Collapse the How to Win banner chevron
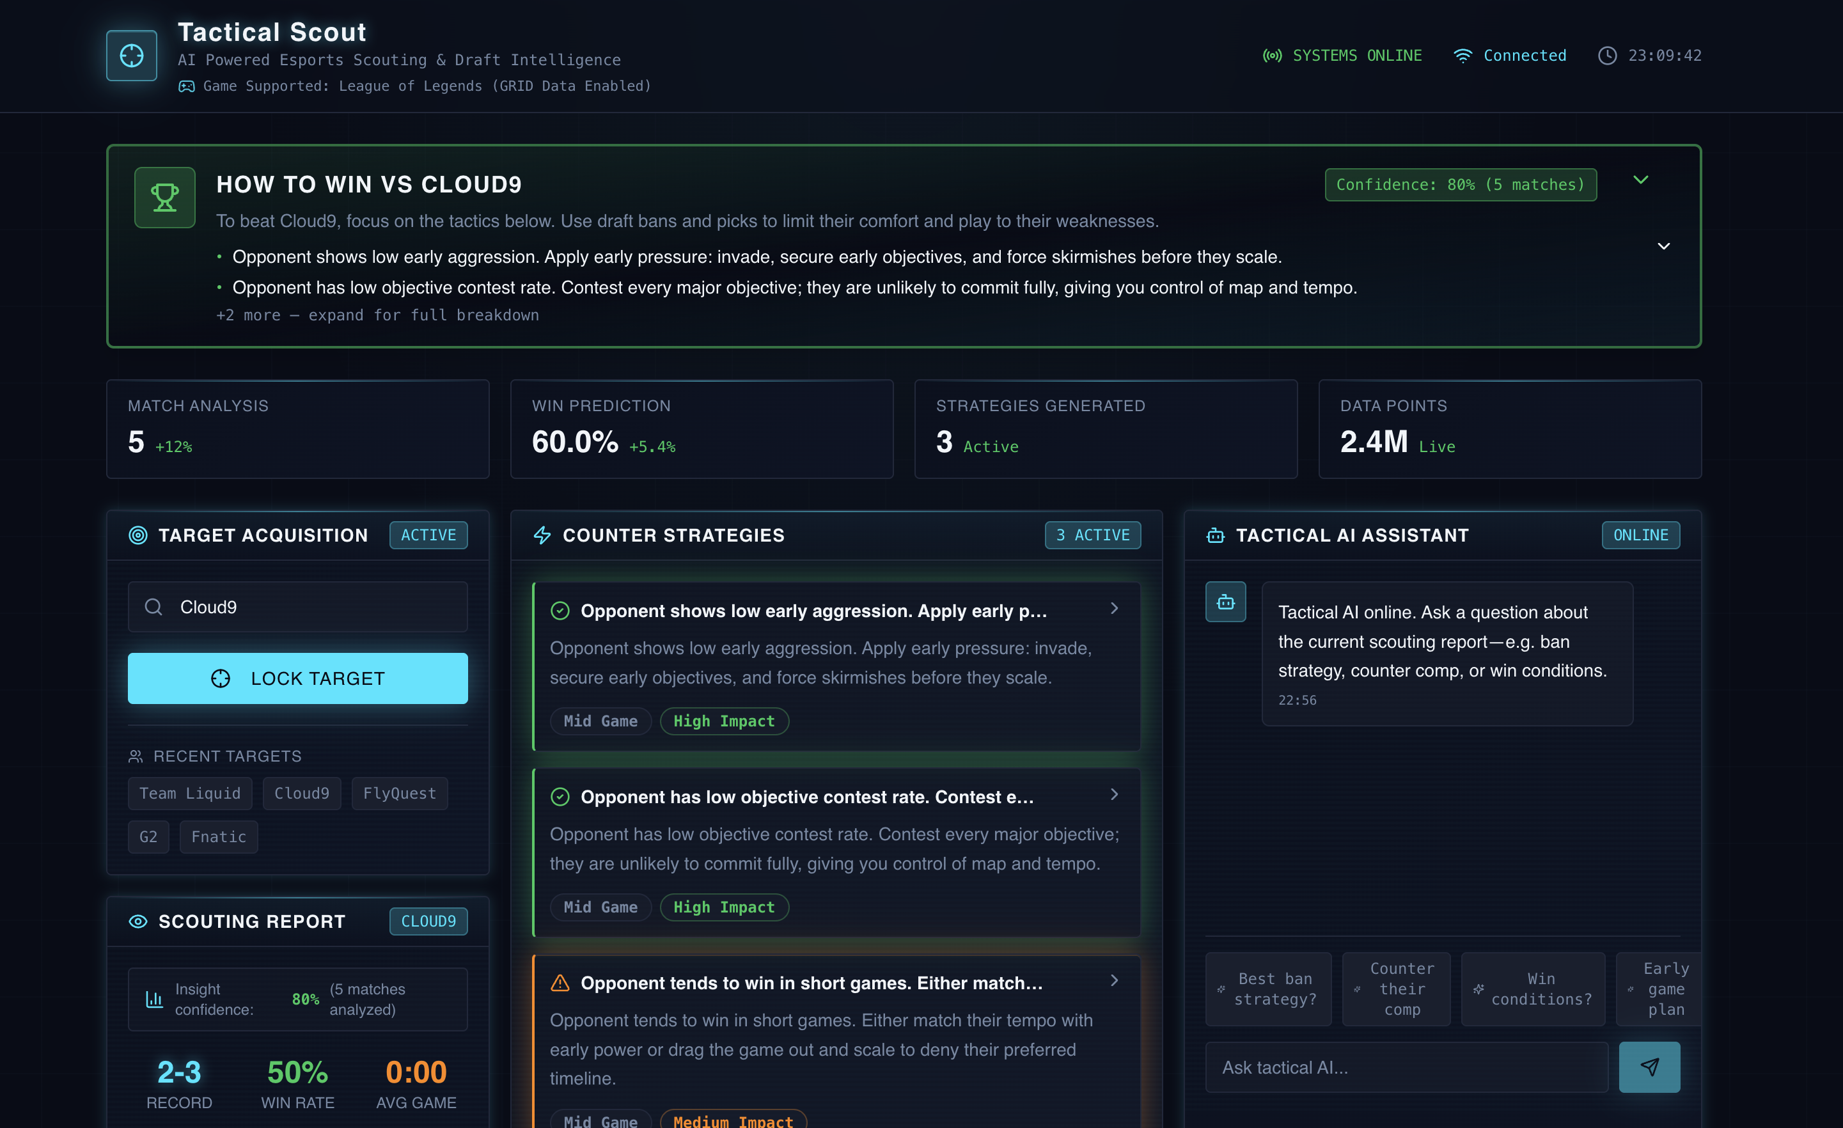Image resolution: width=1843 pixels, height=1128 pixels. coord(1640,180)
